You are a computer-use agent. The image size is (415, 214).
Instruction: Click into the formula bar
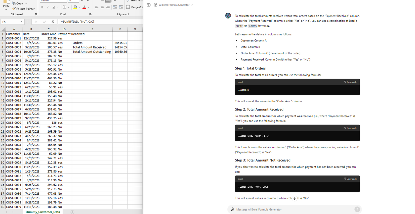click(100, 22)
